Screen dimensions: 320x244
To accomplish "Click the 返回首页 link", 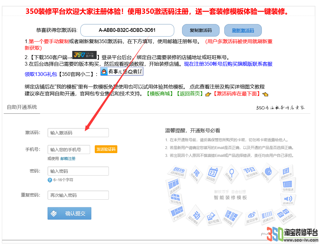I will pyautogui.click(x=190, y=94).
